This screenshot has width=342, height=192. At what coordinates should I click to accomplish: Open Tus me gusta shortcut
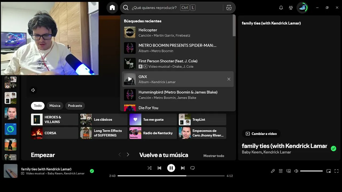153,119
